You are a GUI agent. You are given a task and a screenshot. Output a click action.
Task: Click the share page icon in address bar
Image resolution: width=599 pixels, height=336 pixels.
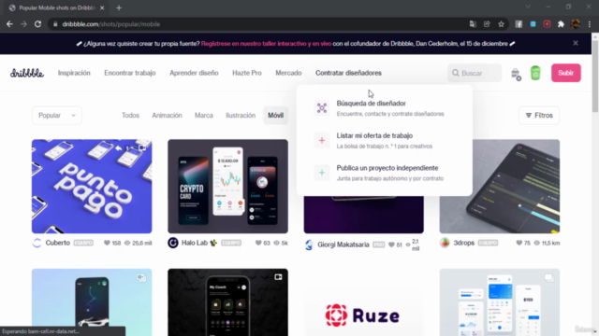(487, 24)
